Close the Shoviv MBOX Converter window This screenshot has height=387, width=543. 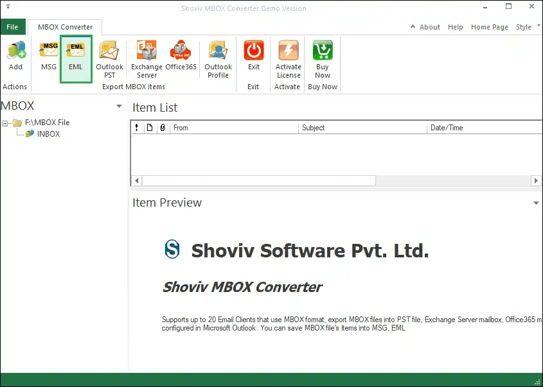(531, 6)
